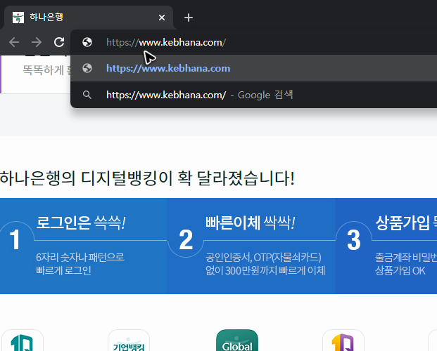Open the yellow-purple 1Q app icon
This screenshot has width=437, height=351.
click(x=343, y=340)
